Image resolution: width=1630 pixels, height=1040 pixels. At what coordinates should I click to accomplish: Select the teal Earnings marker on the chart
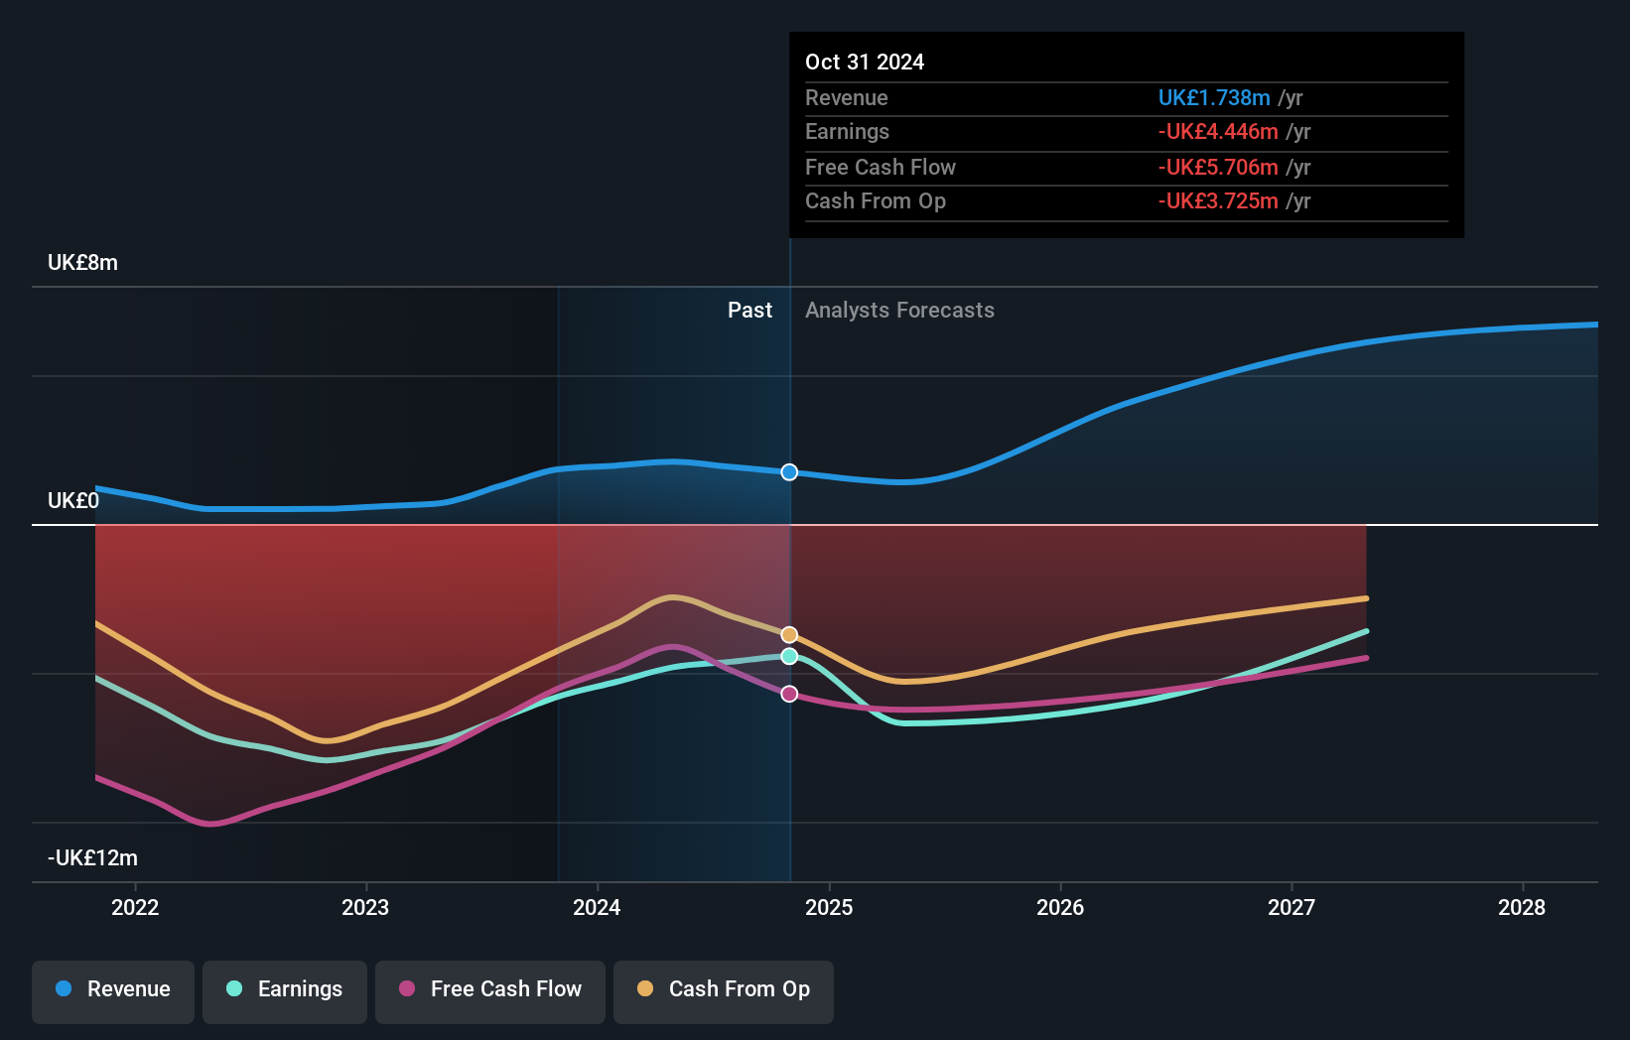[x=788, y=656]
